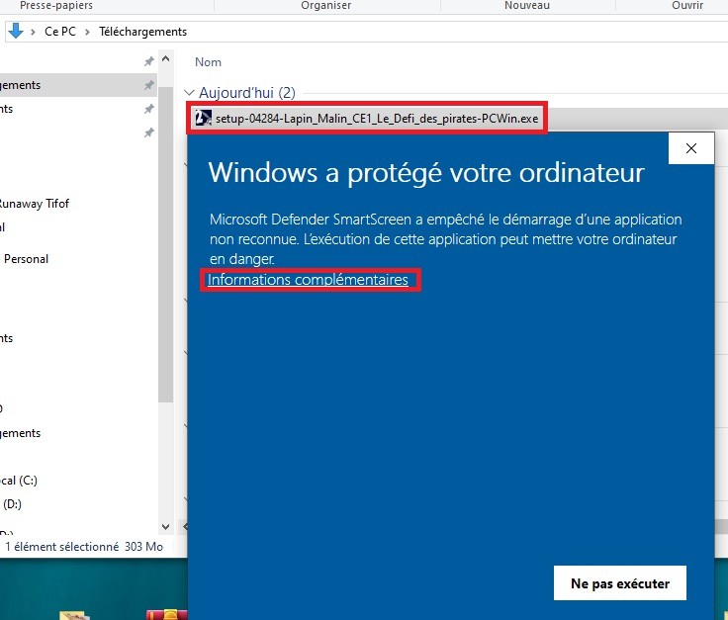This screenshot has width=728, height=620.
Task: Open Runaway Tifof in the sidebar
Action: click(x=35, y=204)
